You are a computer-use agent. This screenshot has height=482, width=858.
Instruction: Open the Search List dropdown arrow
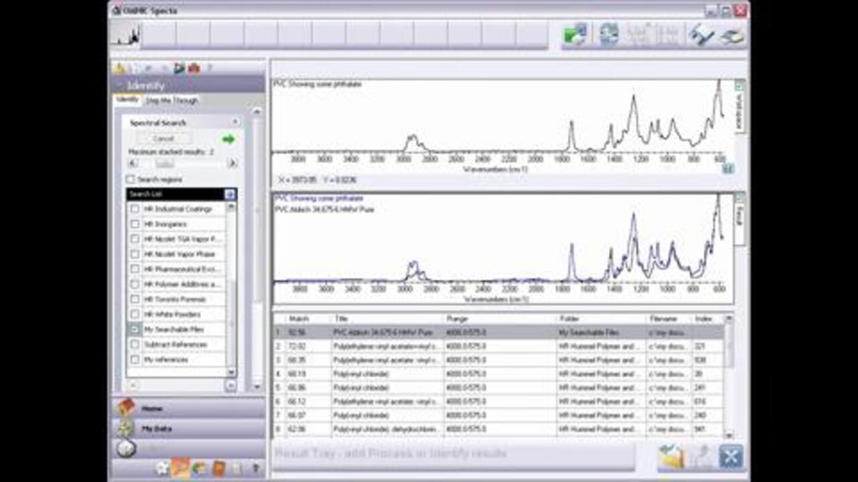click(230, 194)
